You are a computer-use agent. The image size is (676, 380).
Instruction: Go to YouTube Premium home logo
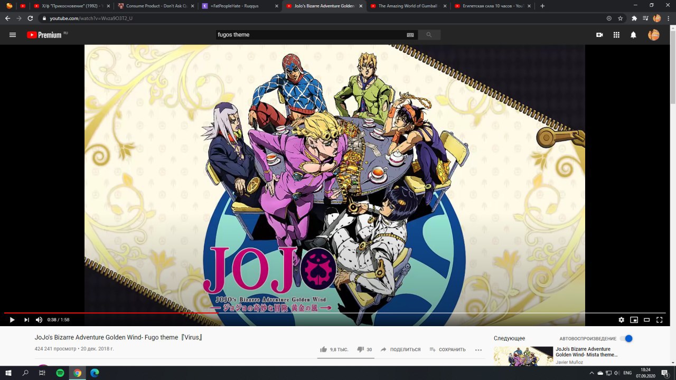coord(44,35)
